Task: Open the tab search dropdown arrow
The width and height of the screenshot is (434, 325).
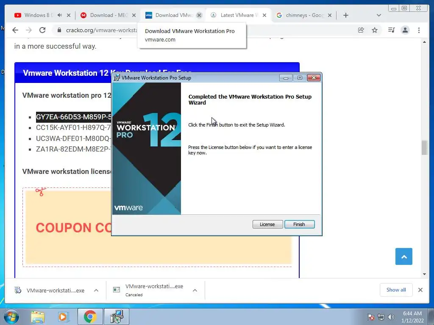Action: [379, 15]
